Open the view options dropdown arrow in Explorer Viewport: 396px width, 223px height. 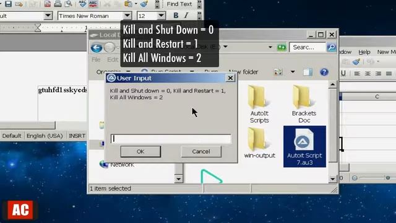pos(293,72)
